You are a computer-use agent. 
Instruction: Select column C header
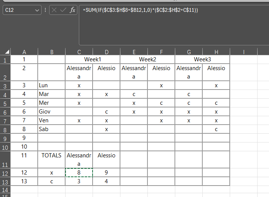79,52
